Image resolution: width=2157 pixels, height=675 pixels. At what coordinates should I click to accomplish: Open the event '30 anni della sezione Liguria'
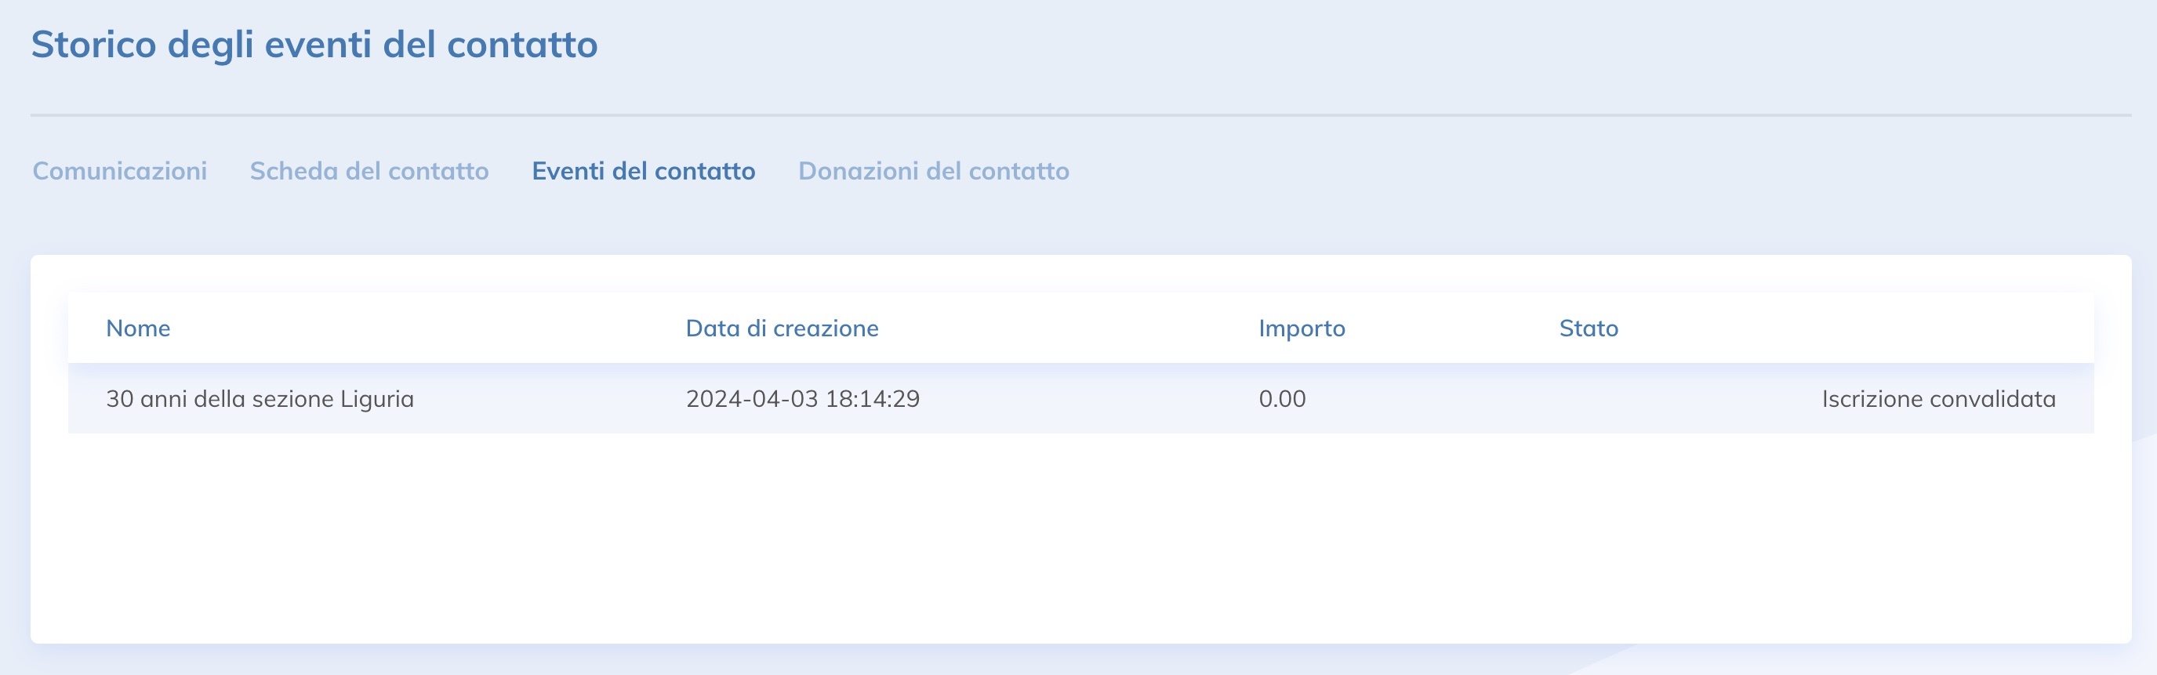click(260, 400)
